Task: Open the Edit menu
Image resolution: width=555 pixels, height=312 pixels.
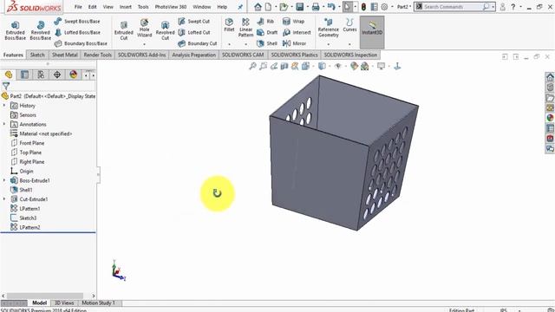Action: coord(93,7)
